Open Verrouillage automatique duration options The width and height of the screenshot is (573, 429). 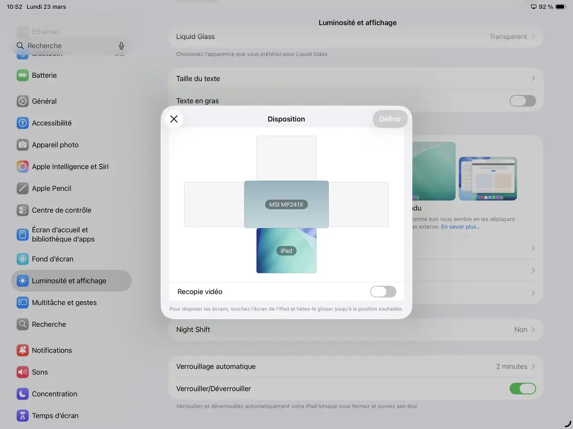[355, 366]
